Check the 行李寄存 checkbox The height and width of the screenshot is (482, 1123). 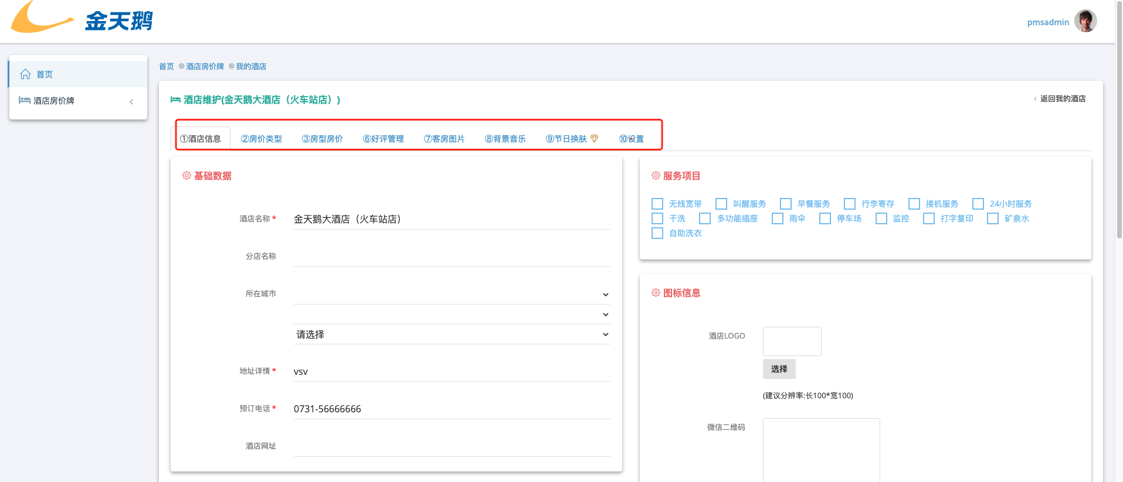(x=850, y=204)
